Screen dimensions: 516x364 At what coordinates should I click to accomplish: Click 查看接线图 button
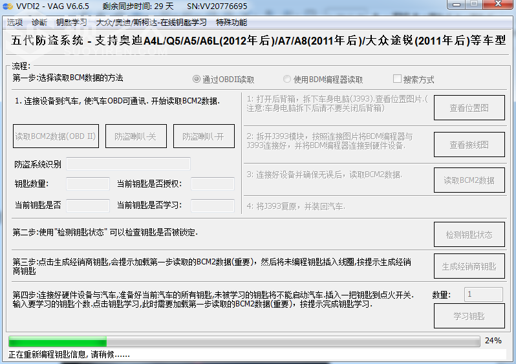pos(469,144)
